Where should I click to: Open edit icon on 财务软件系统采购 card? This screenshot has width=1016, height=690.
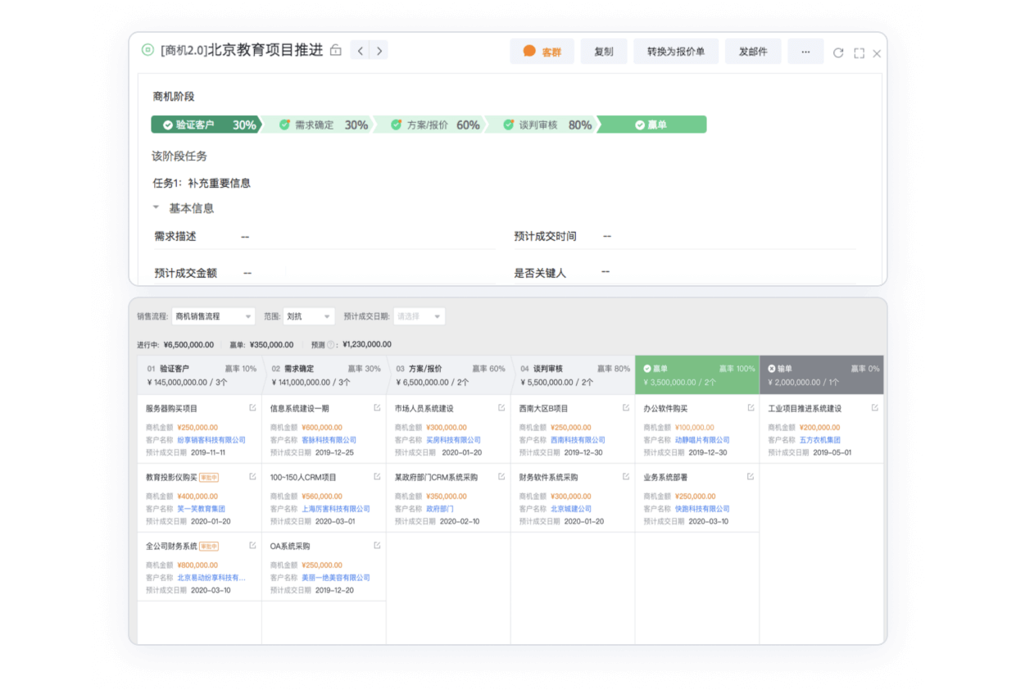[x=626, y=476]
